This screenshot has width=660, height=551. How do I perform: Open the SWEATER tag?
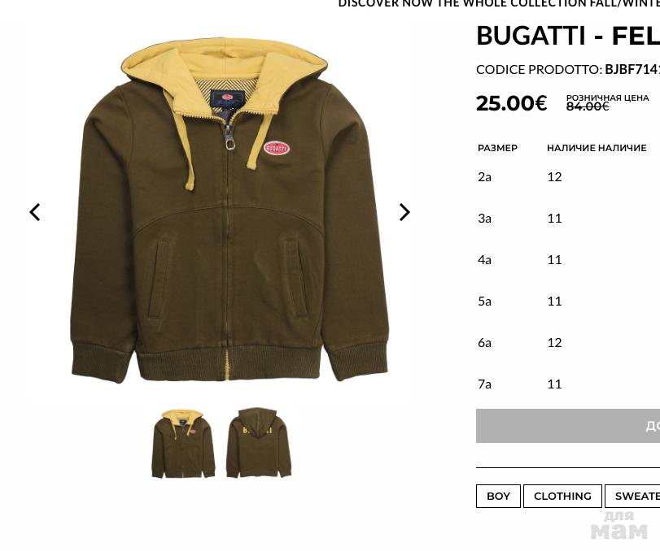[632, 496]
